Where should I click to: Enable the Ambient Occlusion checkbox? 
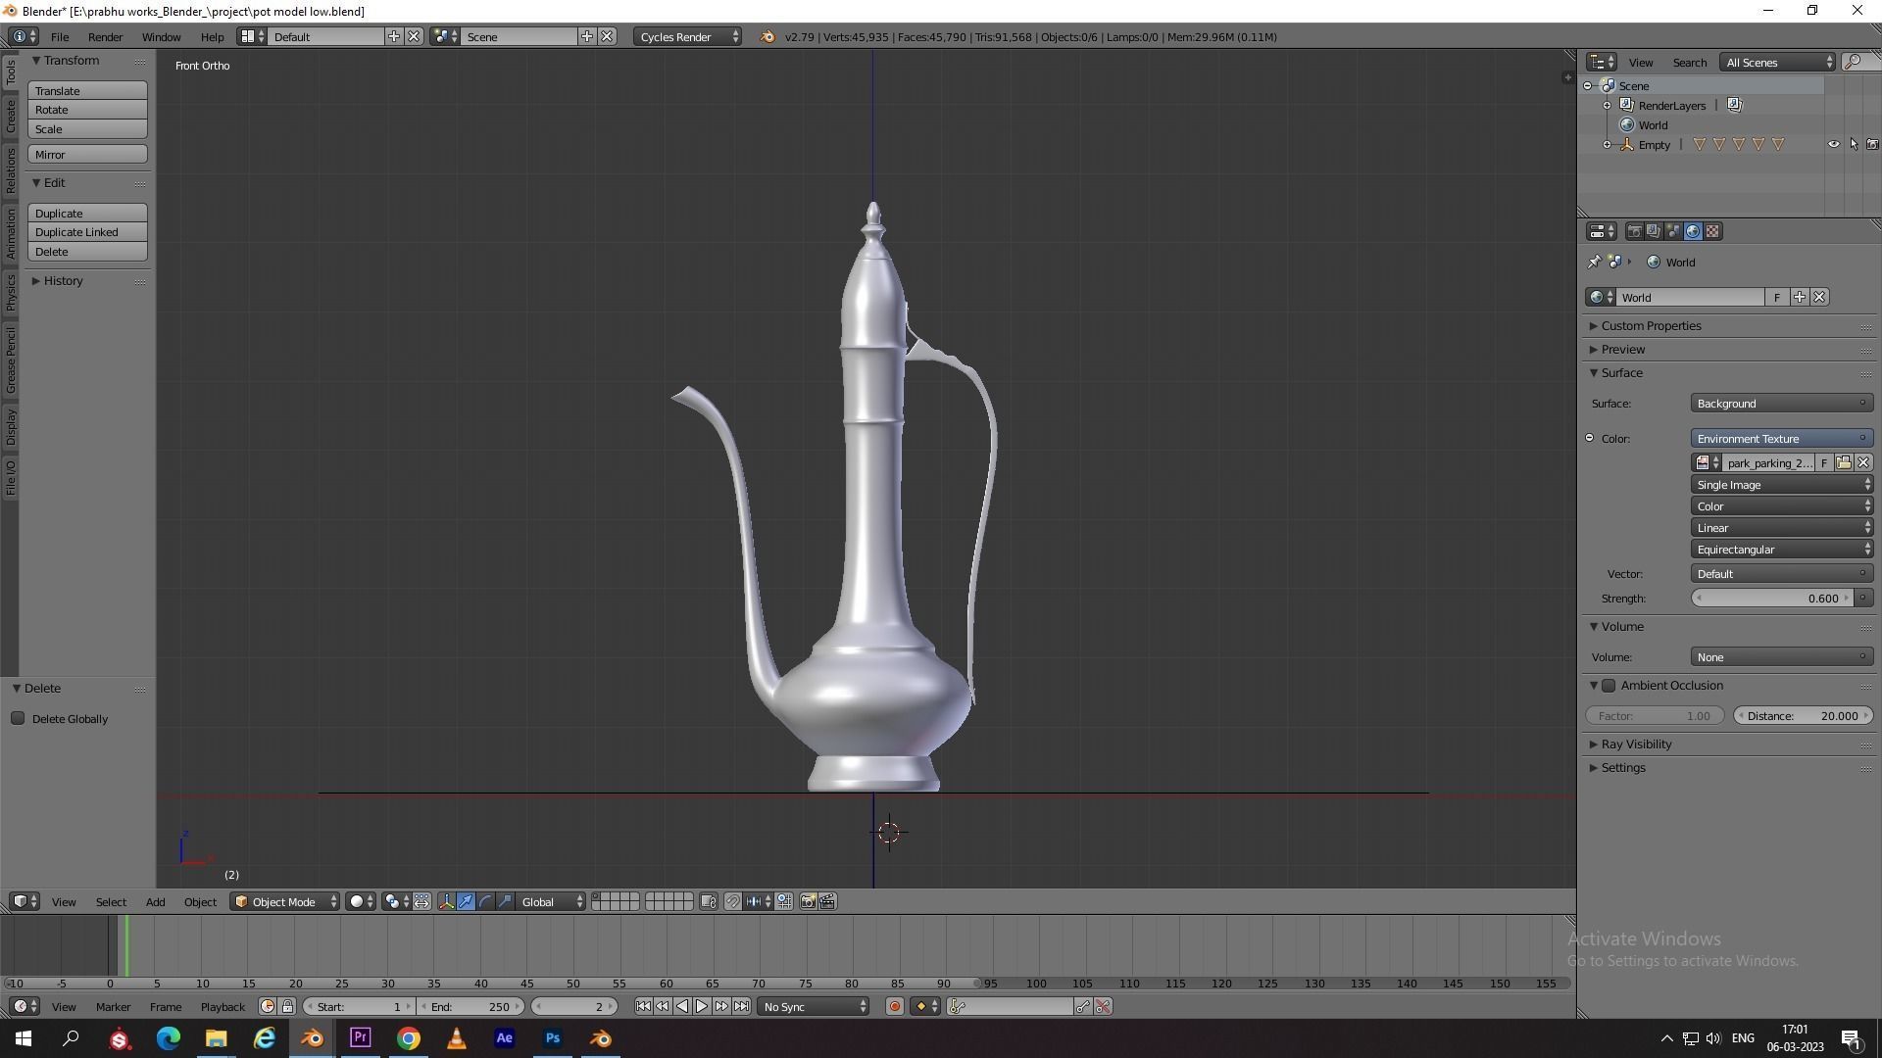pos(1609,686)
